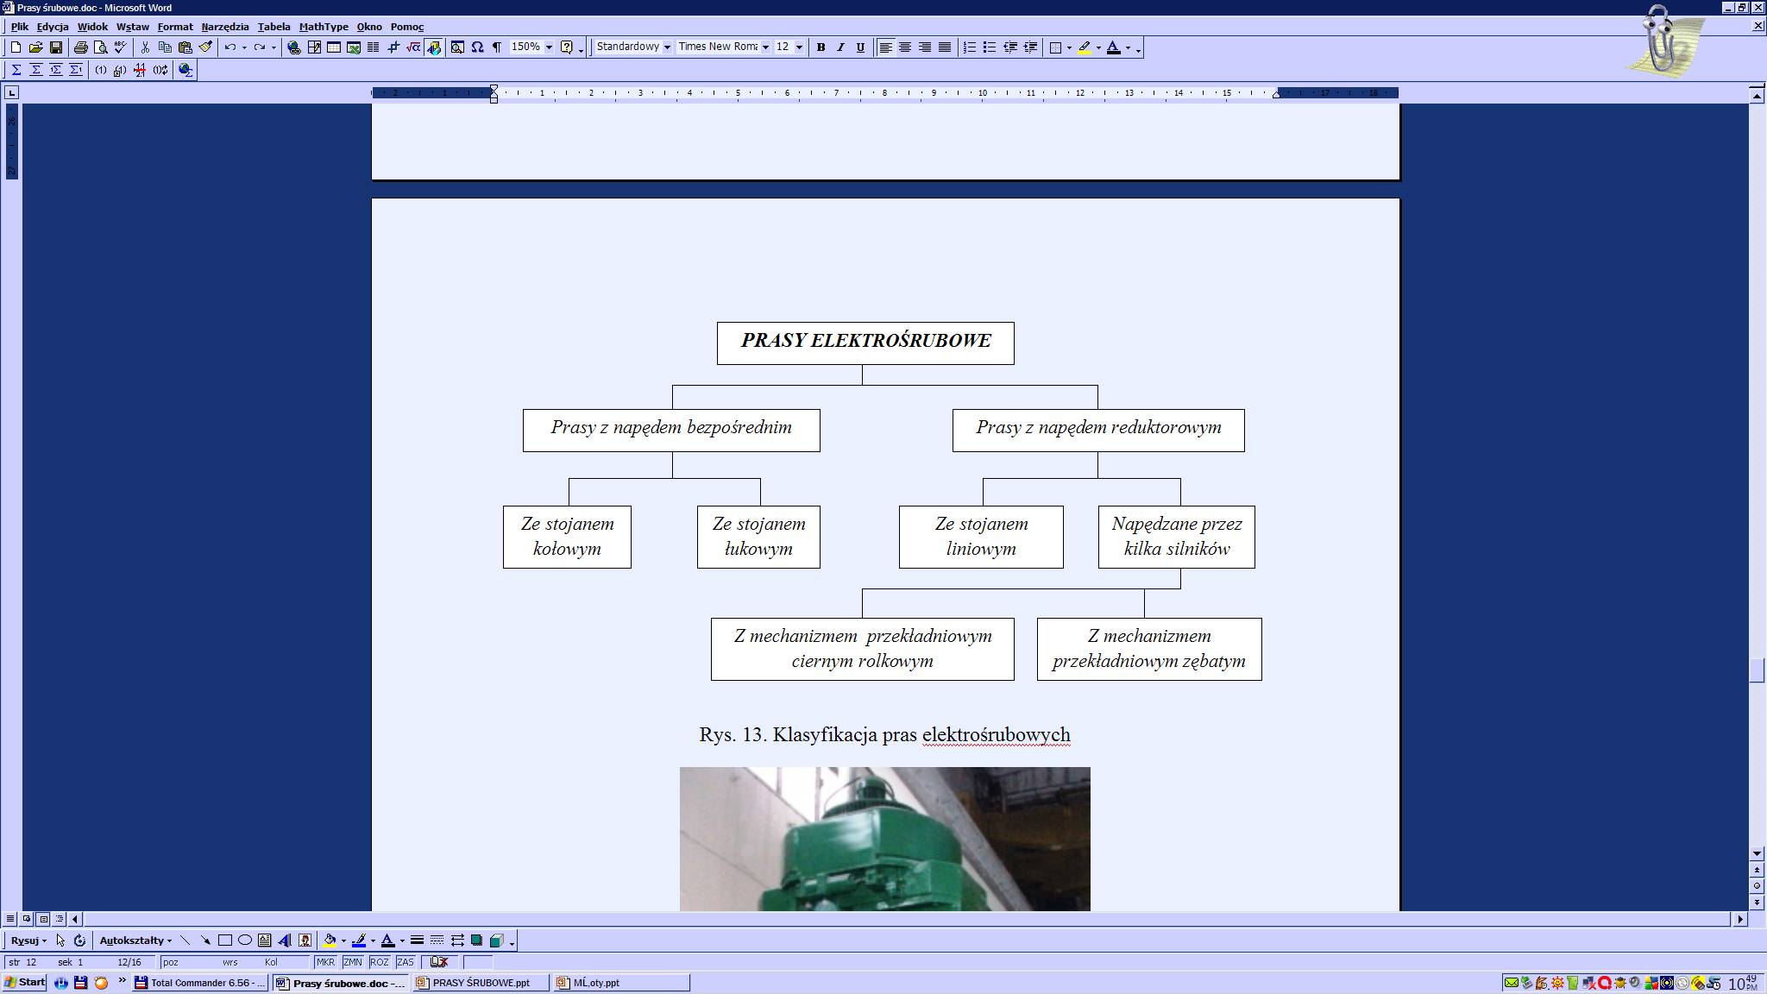Switch to PRASY ŚRUBOWE.ppt taskbar button
Image resolution: width=1767 pixels, height=994 pixels.
click(481, 983)
